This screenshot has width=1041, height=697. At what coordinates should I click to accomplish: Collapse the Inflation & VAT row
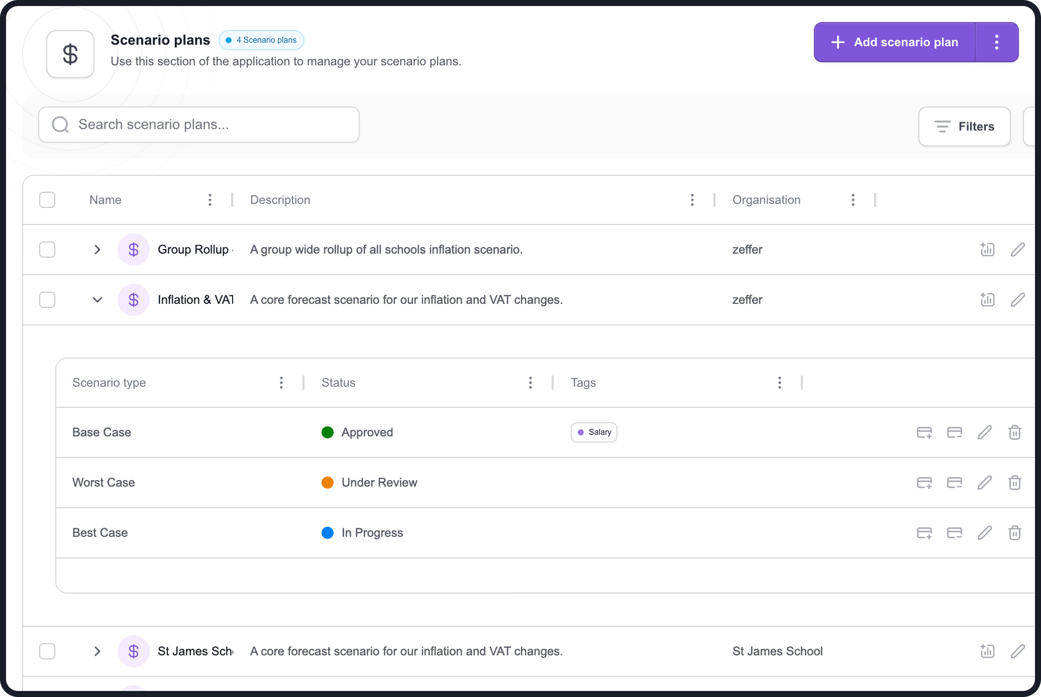pos(97,300)
